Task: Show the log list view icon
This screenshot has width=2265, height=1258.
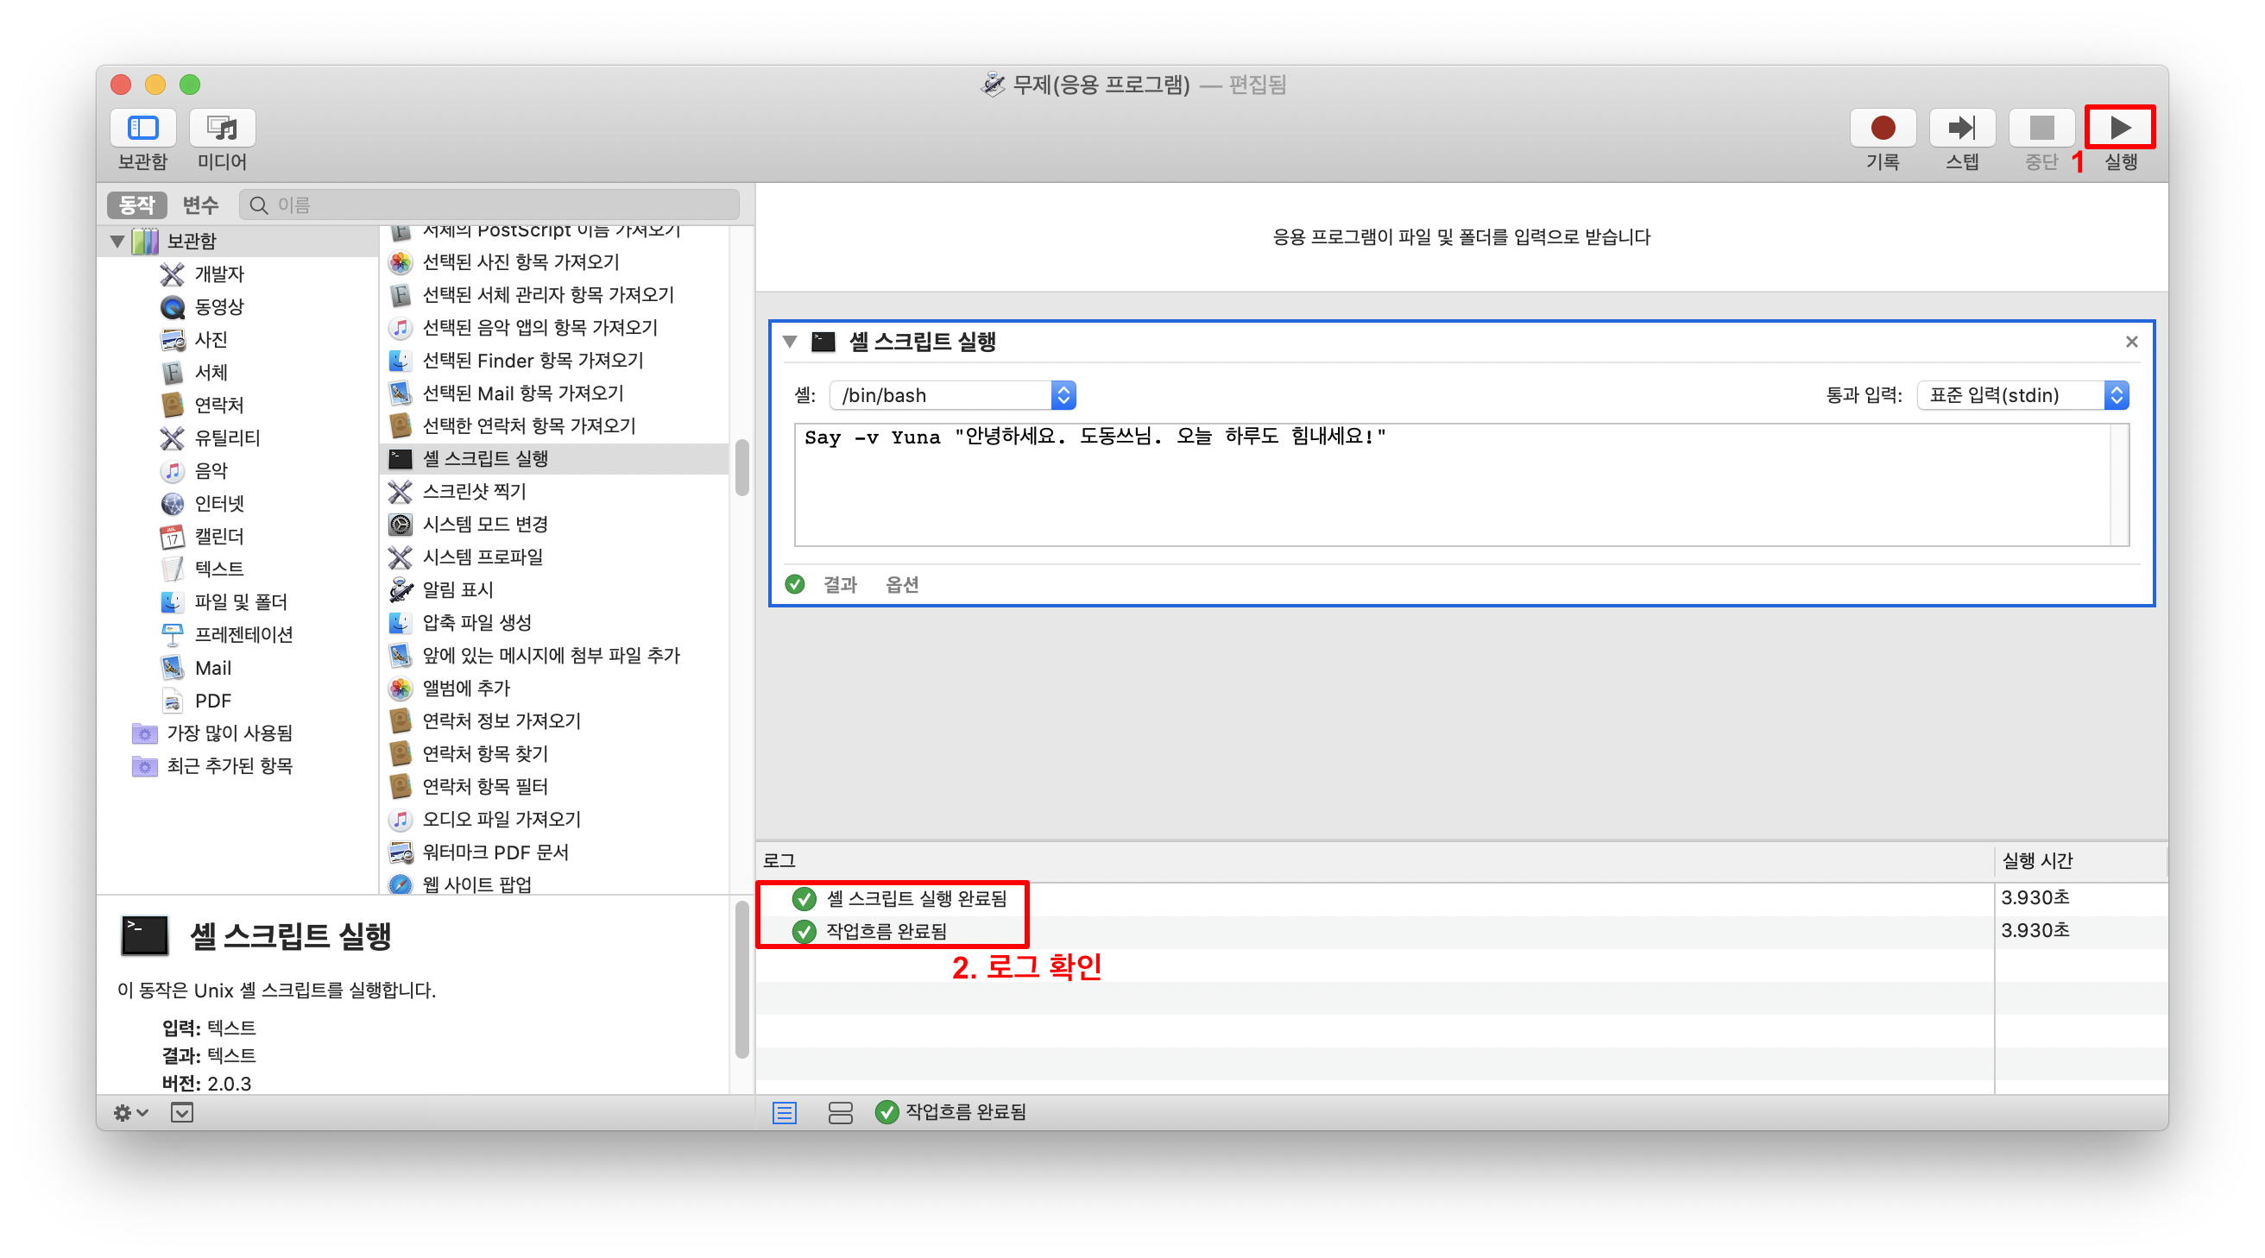Action: tap(785, 1113)
